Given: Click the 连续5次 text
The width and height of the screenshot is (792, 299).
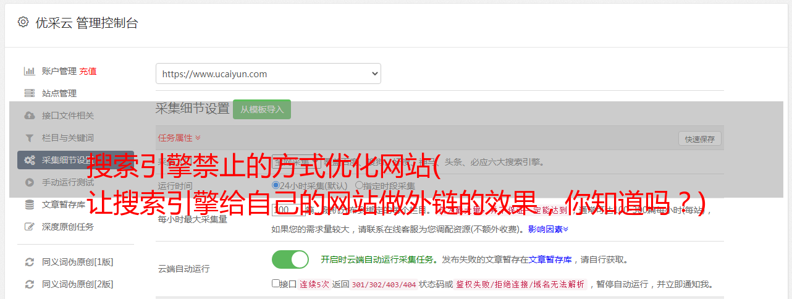Looking at the screenshot, I should [316, 284].
